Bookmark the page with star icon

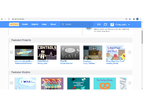click(x=130, y=19)
